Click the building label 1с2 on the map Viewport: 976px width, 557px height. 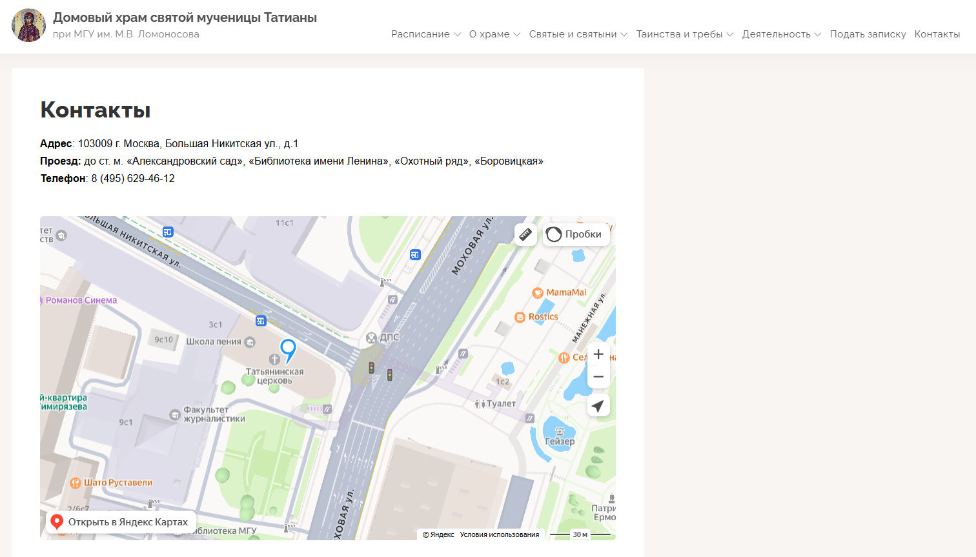pyautogui.click(x=503, y=382)
